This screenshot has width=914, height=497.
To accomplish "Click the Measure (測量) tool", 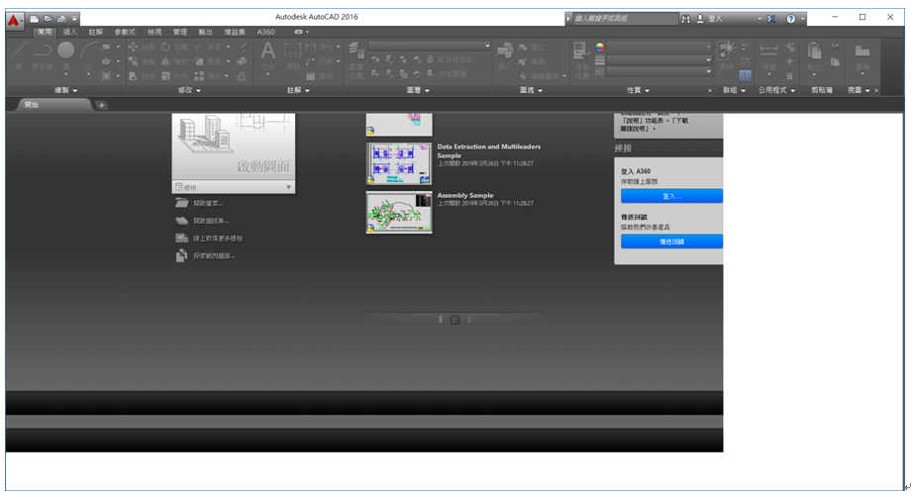I will tap(769, 55).
